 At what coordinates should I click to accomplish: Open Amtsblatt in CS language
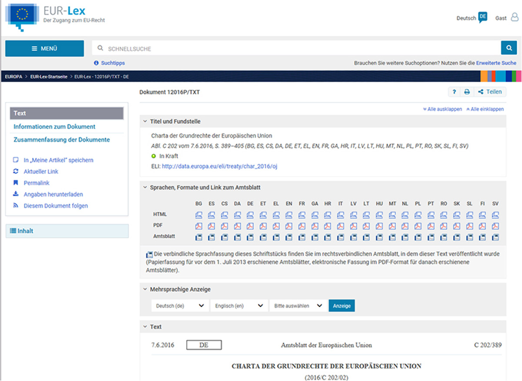(224, 237)
